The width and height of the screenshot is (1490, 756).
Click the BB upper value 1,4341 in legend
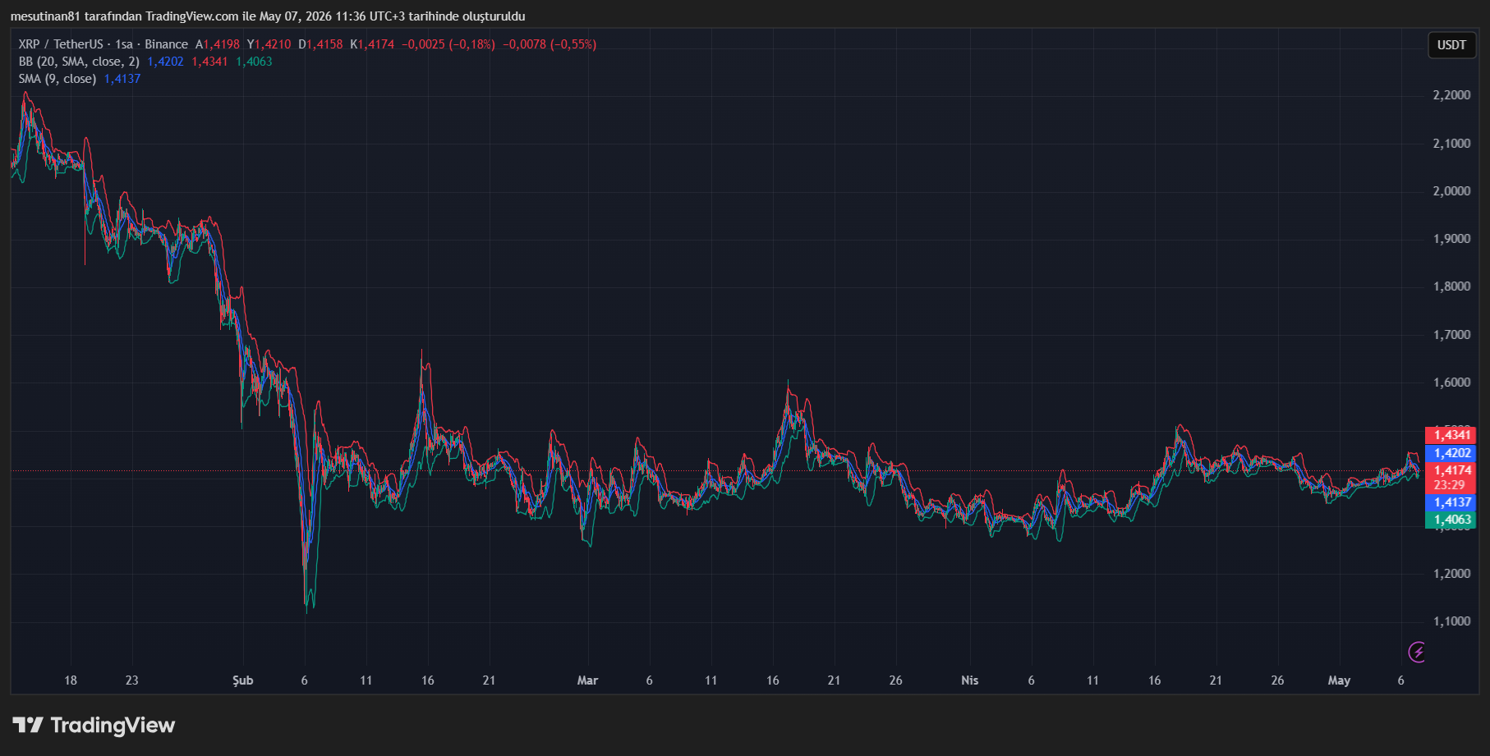point(209,62)
